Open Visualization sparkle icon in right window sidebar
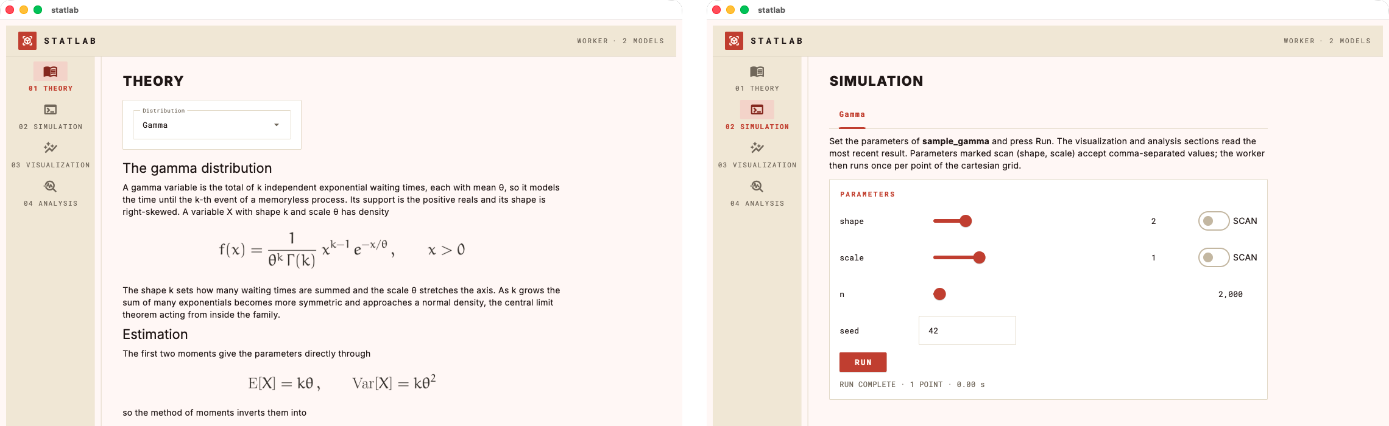The height and width of the screenshot is (426, 1389). 757,148
